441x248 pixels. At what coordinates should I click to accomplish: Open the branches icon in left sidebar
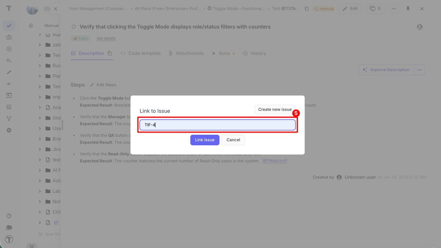pos(9,119)
